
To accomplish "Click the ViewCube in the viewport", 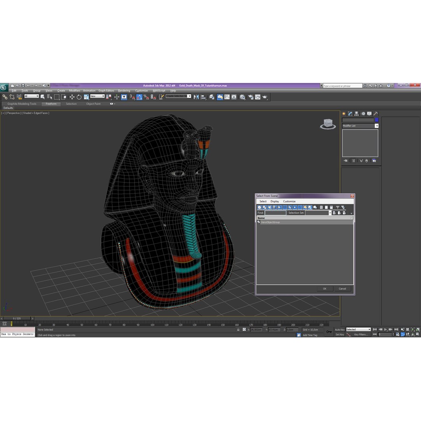I will pyautogui.click(x=328, y=124).
